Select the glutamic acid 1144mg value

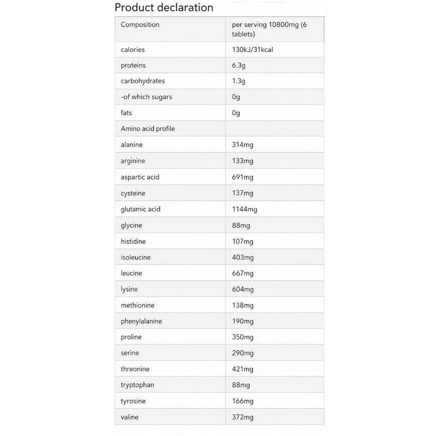[x=244, y=209]
